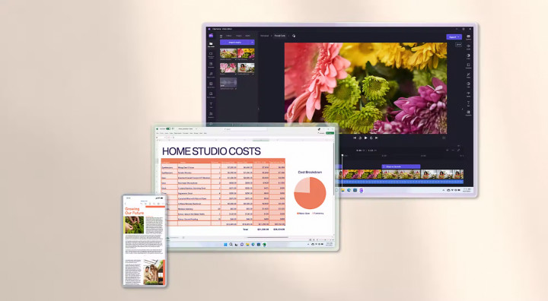Toggle AutoSave switch in Excel
This screenshot has width=548, height=301.
click(x=168, y=129)
